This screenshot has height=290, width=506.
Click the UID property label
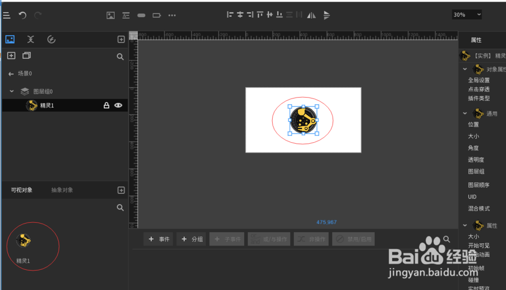tap(472, 197)
